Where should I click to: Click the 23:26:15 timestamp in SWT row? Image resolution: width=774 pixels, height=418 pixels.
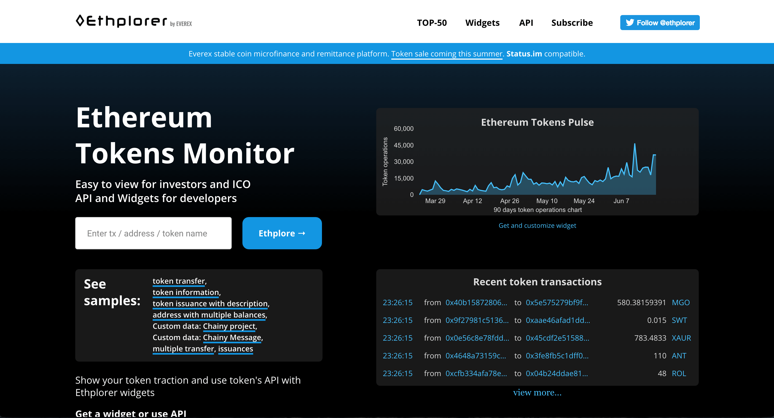[x=397, y=320]
